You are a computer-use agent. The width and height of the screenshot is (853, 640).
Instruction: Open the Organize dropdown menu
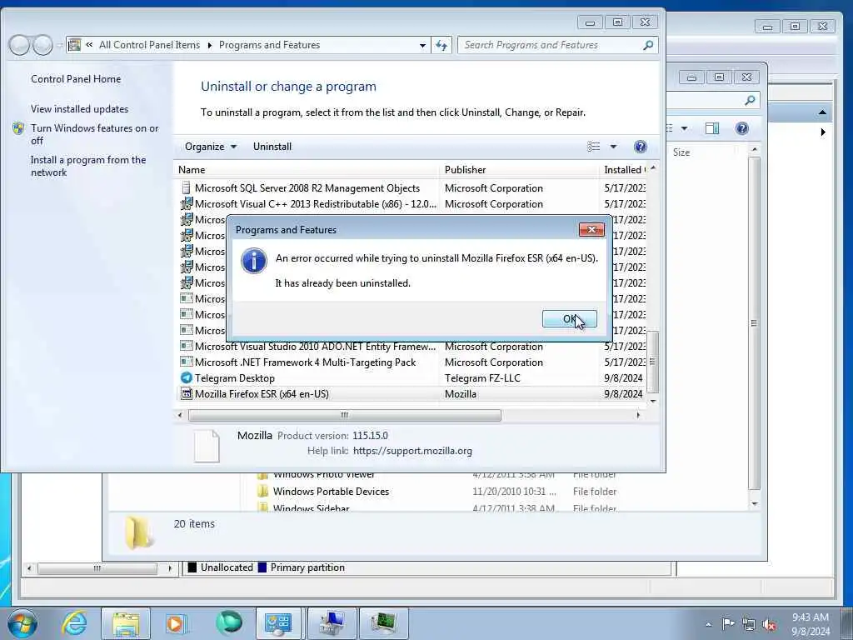(x=211, y=147)
